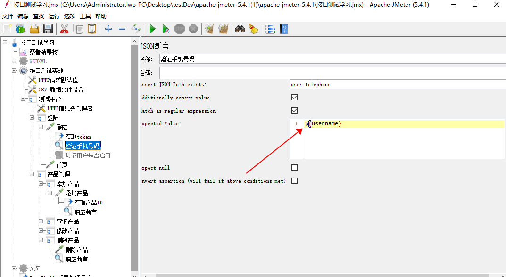Save the test plan with floppy icon

pos(48,29)
